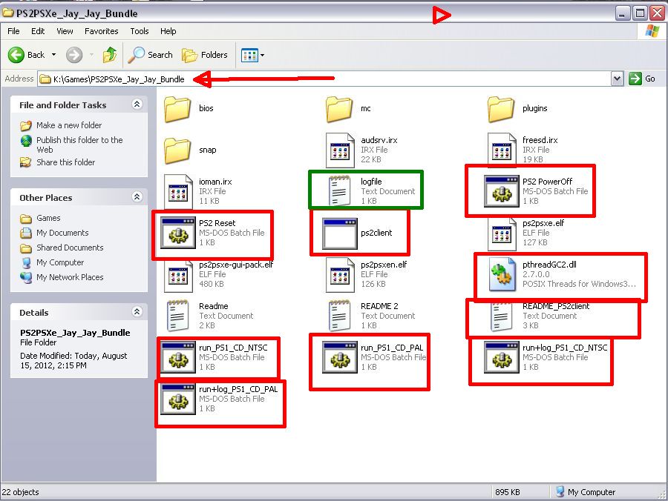Select the run_PS1_CD_PAL batch file icon
Viewport: 668px width, 501px height.
(339, 357)
